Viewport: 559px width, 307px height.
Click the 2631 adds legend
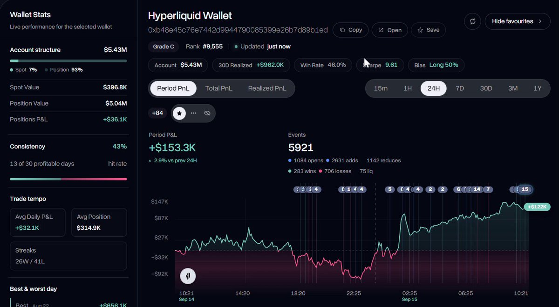[x=342, y=160]
